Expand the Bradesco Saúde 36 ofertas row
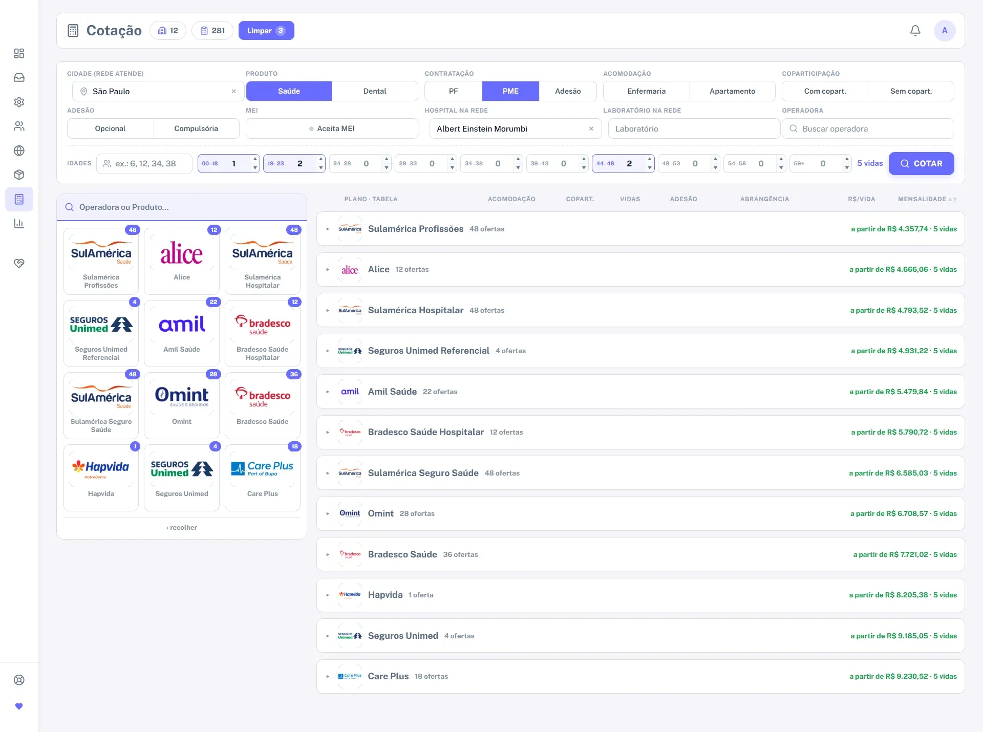The height and width of the screenshot is (732, 983). [640, 554]
